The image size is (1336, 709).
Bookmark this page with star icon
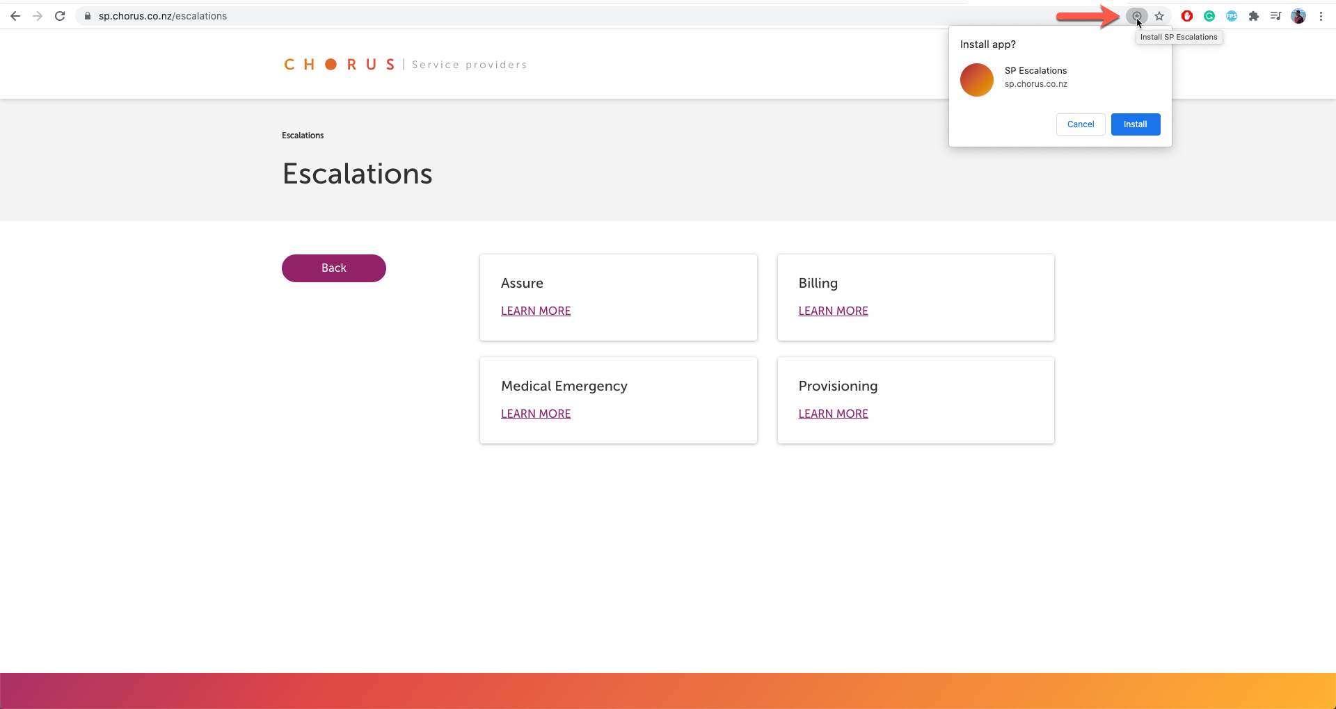(x=1159, y=16)
